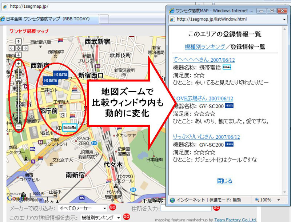Click the 都庁前 label on the map

tap(48, 111)
